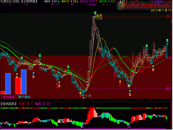Click the 主力进出 label
This screenshot has width=173, height=130.
pyautogui.click(x=8, y=97)
